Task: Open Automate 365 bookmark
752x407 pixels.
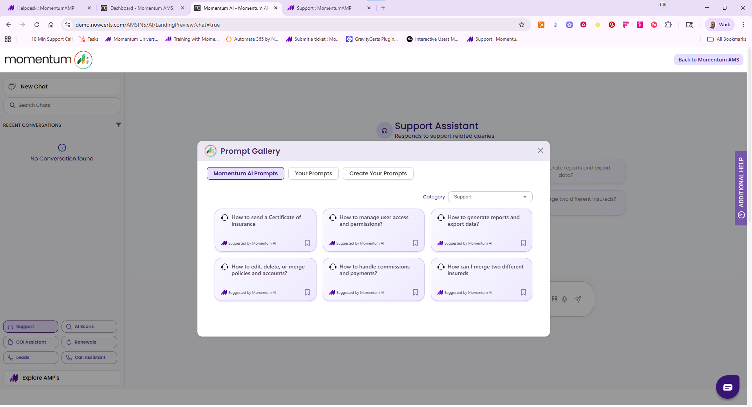Action: [x=252, y=39]
